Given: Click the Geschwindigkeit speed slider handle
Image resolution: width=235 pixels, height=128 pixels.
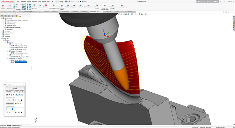Looking at the screenshot, I should point(13,109).
